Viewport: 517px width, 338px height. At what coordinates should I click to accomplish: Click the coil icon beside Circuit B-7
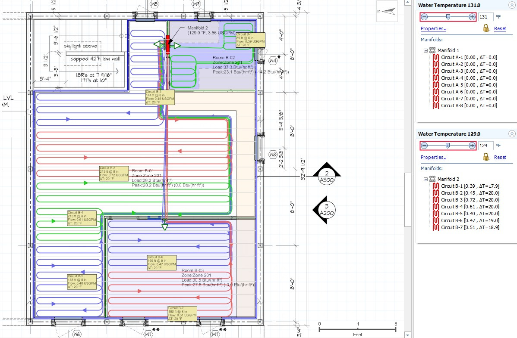click(436, 227)
